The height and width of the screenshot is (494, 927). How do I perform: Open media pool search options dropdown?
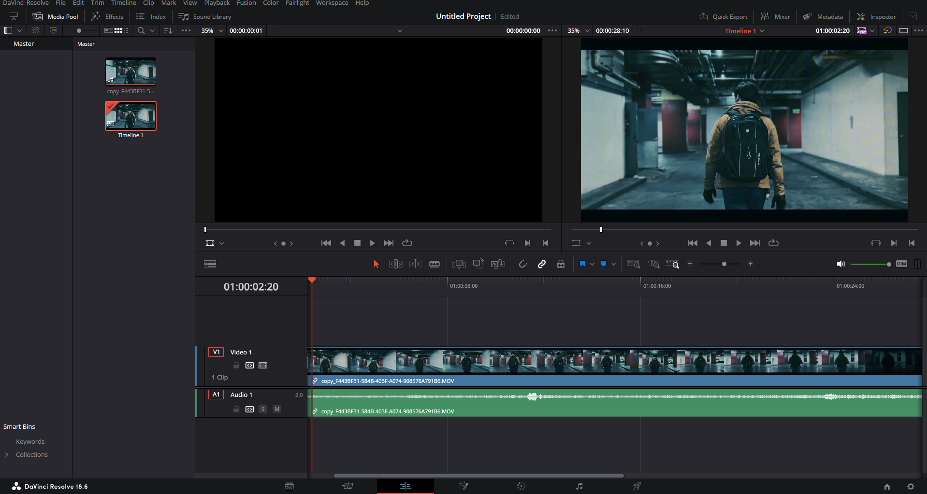click(x=152, y=30)
